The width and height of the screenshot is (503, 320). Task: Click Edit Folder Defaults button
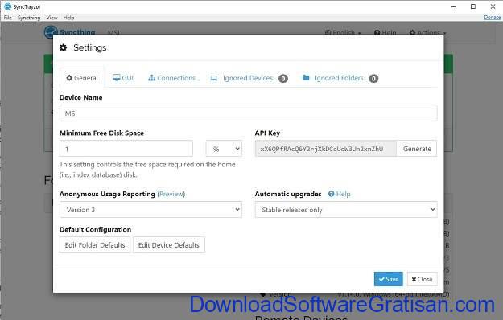(95, 245)
